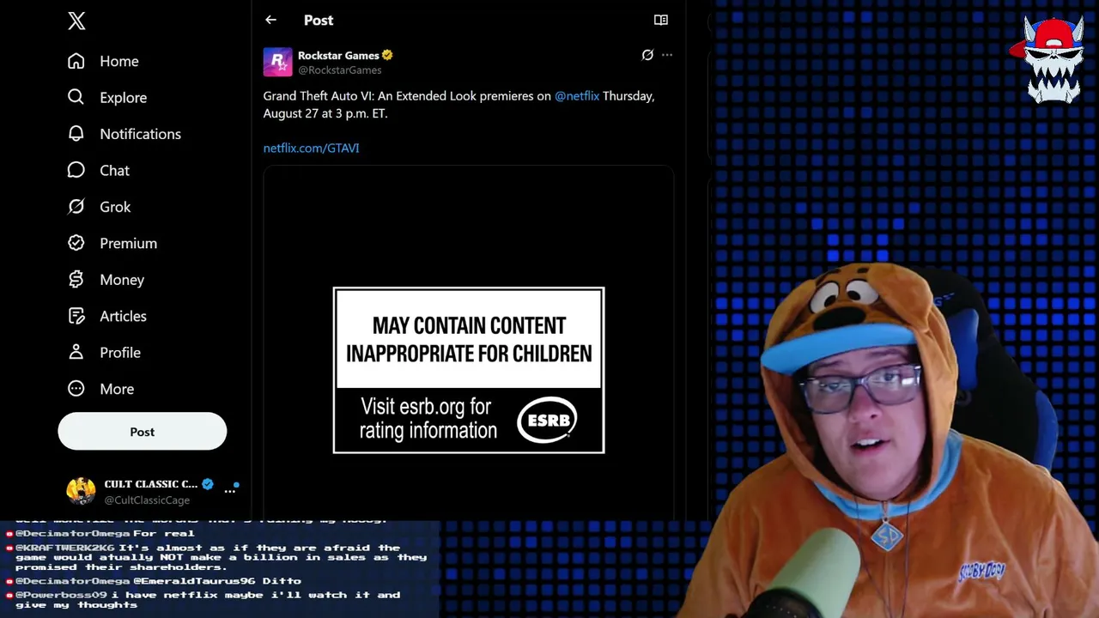Click Rockstar Games' gold verified badge

[387, 55]
